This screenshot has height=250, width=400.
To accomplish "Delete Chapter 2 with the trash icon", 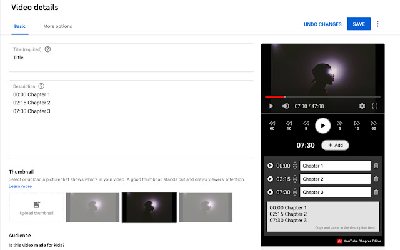I will 376,179.
